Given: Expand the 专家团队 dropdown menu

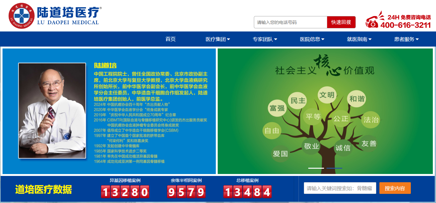Looking at the screenshot, I should 265,39.
